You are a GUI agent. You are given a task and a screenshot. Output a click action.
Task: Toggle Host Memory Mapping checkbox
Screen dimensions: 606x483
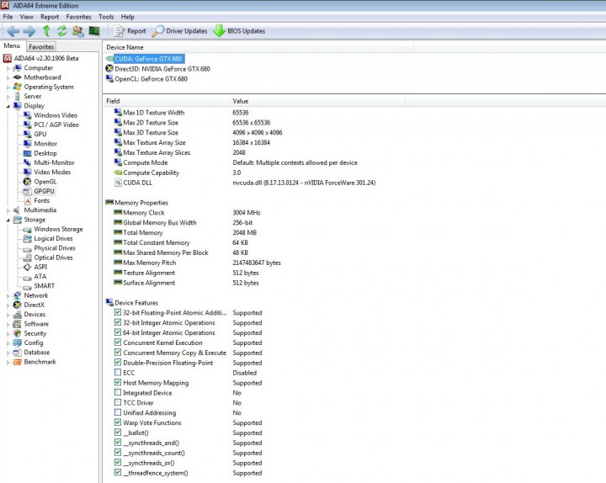118,383
